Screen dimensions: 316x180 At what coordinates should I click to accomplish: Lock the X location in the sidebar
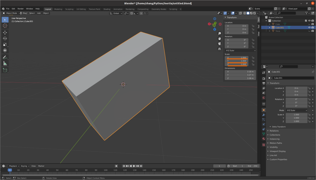click(253, 26)
